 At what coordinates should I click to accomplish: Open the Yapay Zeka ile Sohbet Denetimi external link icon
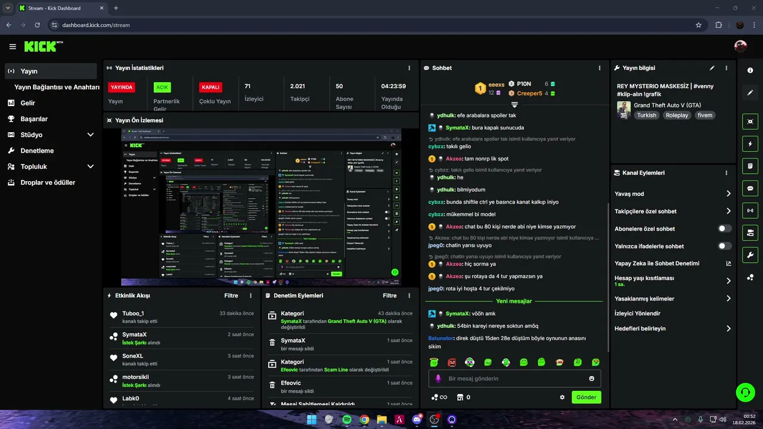pyautogui.click(x=728, y=263)
